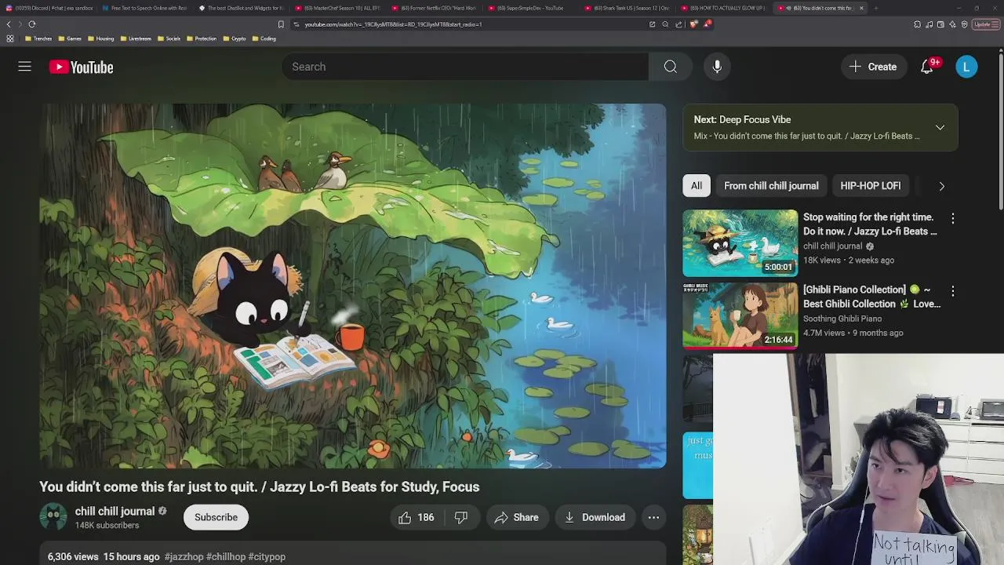
Task: Open a new browser tab
Action: (875, 8)
